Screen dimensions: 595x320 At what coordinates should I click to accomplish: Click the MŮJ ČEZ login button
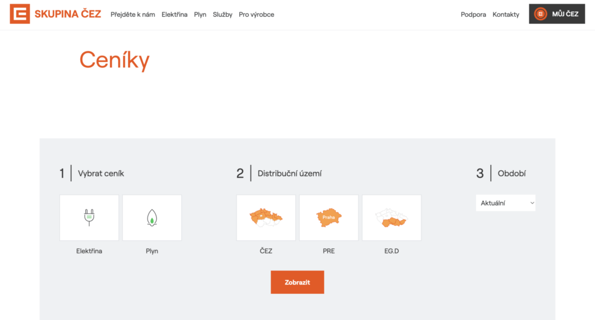point(564,14)
